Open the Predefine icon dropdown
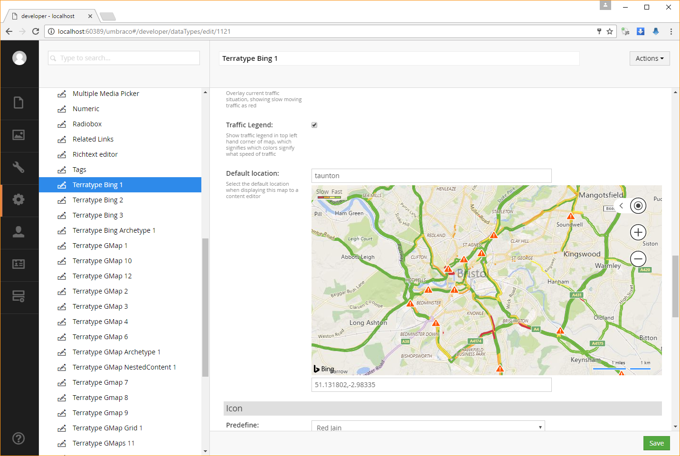680x456 pixels. point(428,426)
